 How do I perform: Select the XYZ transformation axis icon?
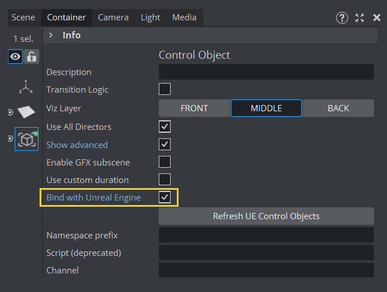click(x=26, y=86)
